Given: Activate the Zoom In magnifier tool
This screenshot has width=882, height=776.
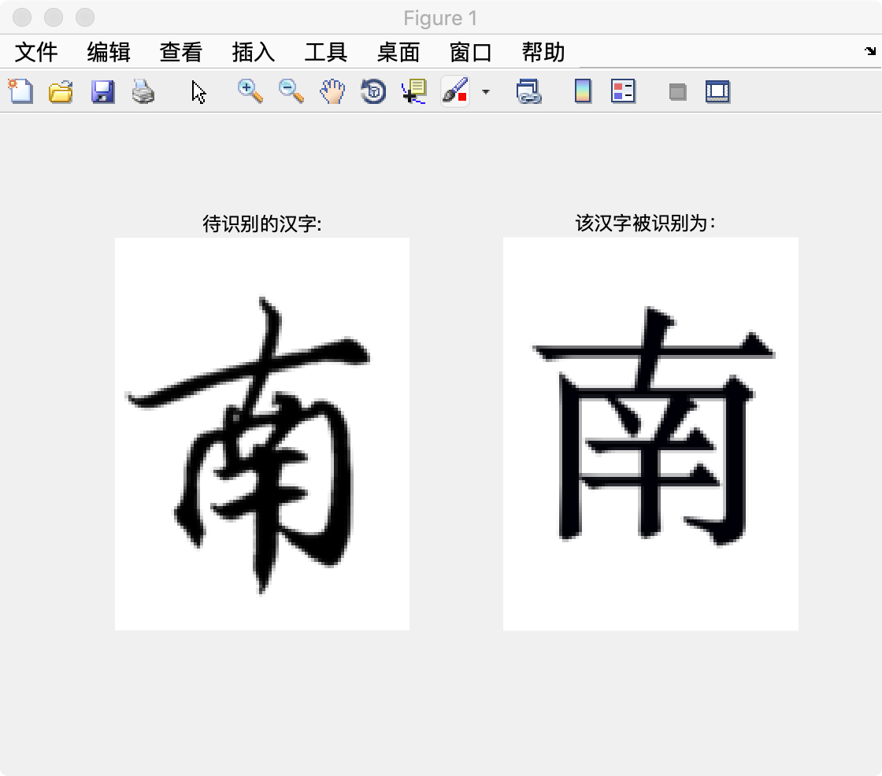Looking at the screenshot, I should 250,91.
